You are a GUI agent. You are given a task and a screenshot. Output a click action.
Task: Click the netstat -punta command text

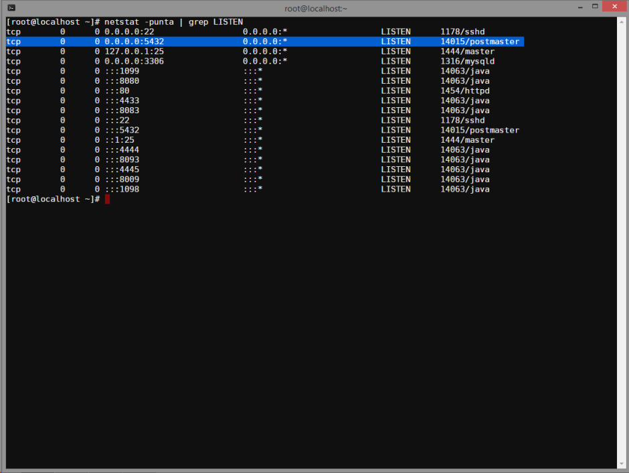pyautogui.click(x=139, y=22)
